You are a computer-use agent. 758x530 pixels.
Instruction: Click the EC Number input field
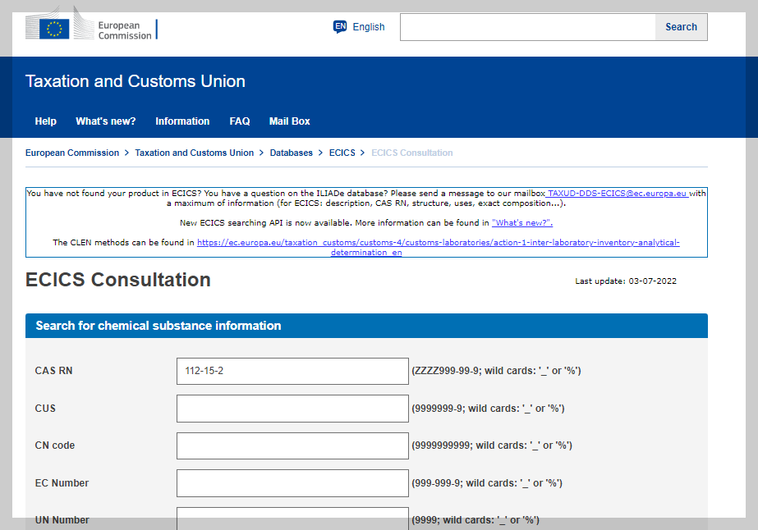(x=292, y=483)
